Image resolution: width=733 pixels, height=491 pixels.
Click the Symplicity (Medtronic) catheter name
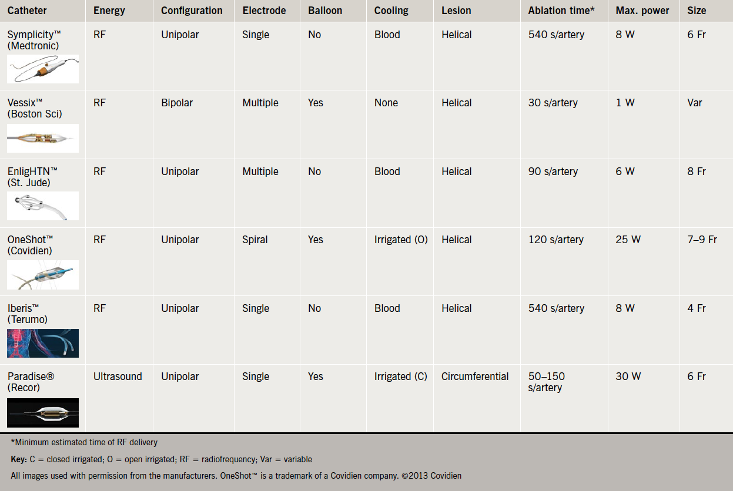click(x=33, y=40)
